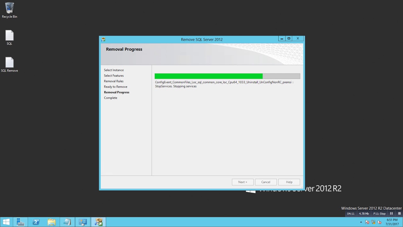This screenshot has width=403, height=227.
Task: Select the SQL Remove file on desktop
Action: point(9,65)
